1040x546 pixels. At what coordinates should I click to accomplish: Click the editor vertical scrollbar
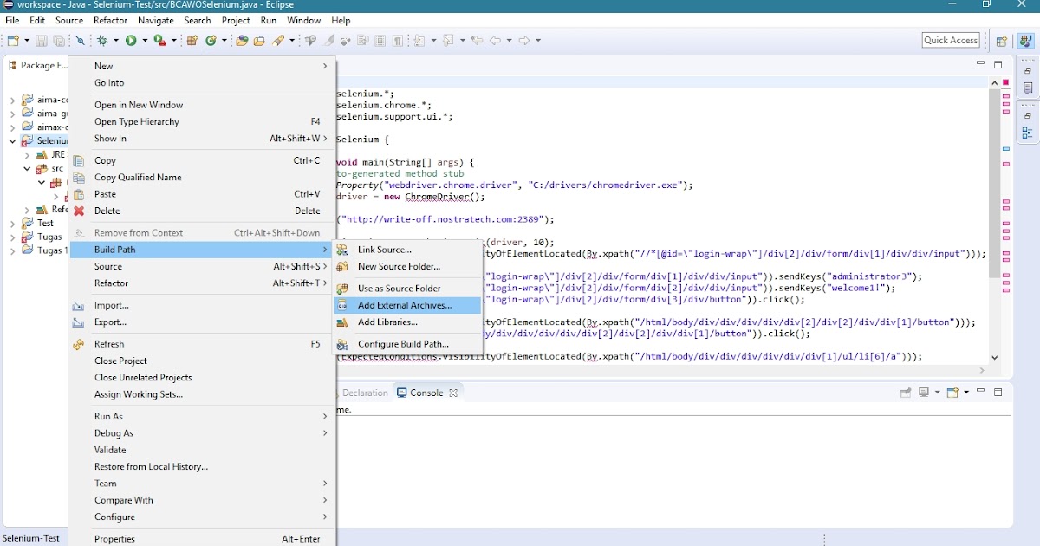[x=994, y=183]
